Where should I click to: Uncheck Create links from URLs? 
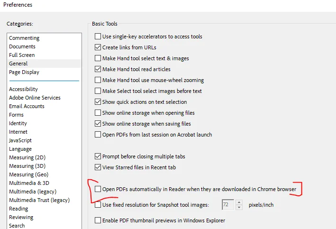pos(98,47)
